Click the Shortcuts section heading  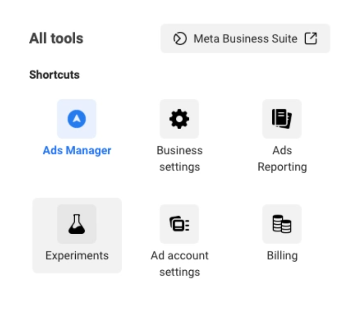54,75
